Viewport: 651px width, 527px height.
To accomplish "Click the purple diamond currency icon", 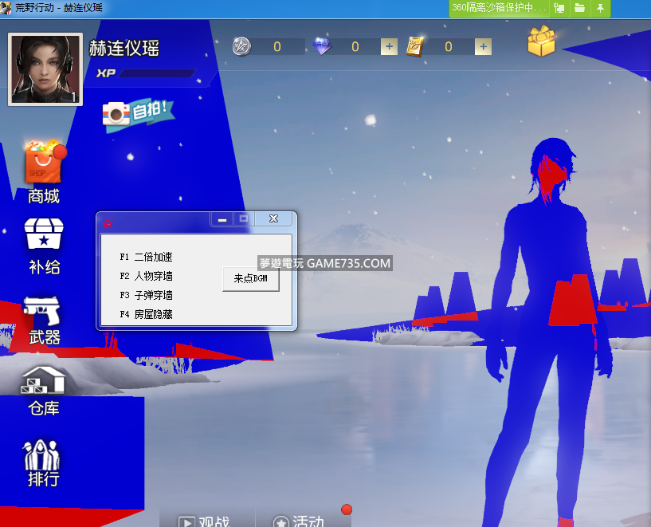I will point(322,45).
